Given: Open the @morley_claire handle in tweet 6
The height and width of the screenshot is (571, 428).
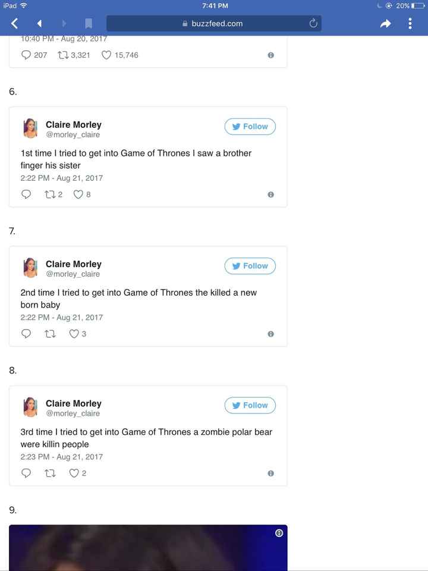Looking at the screenshot, I should tap(73, 135).
